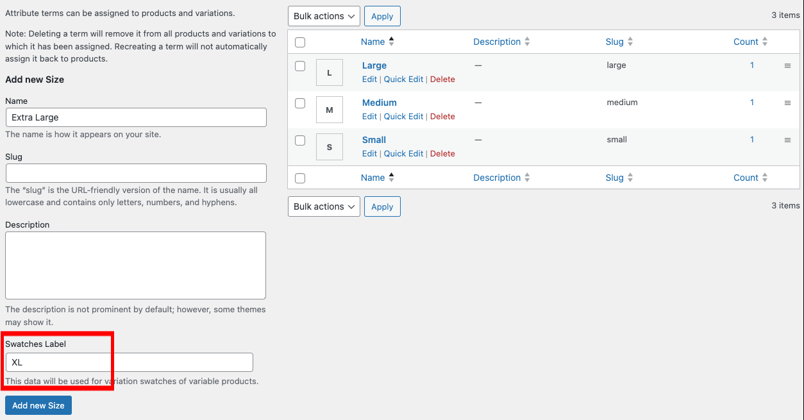The width and height of the screenshot is (804, 420).
Task: Select the checkbox next to Small
Action: tap(300, 140)
